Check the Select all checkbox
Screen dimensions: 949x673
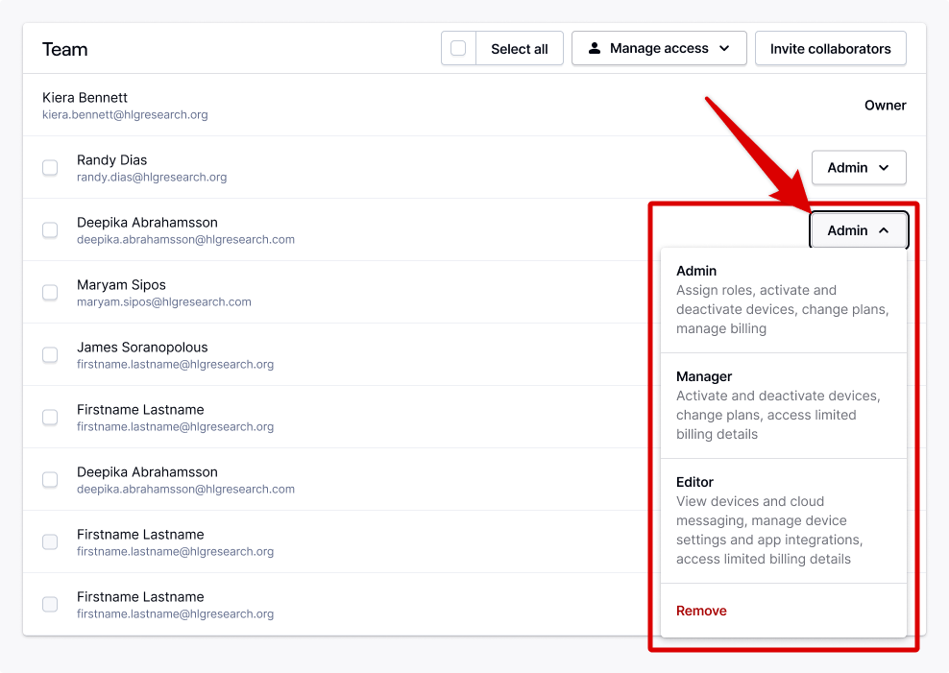[458, 48]
